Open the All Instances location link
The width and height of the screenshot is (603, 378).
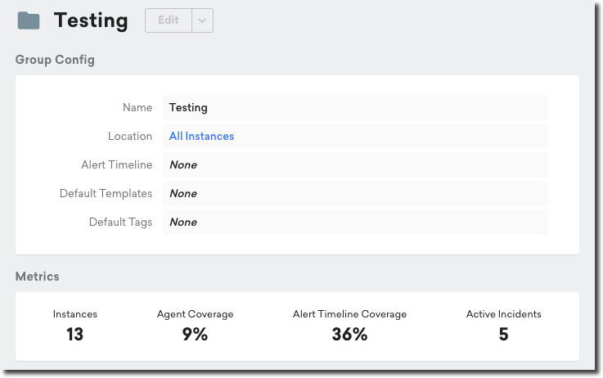(x=201, y=137)
